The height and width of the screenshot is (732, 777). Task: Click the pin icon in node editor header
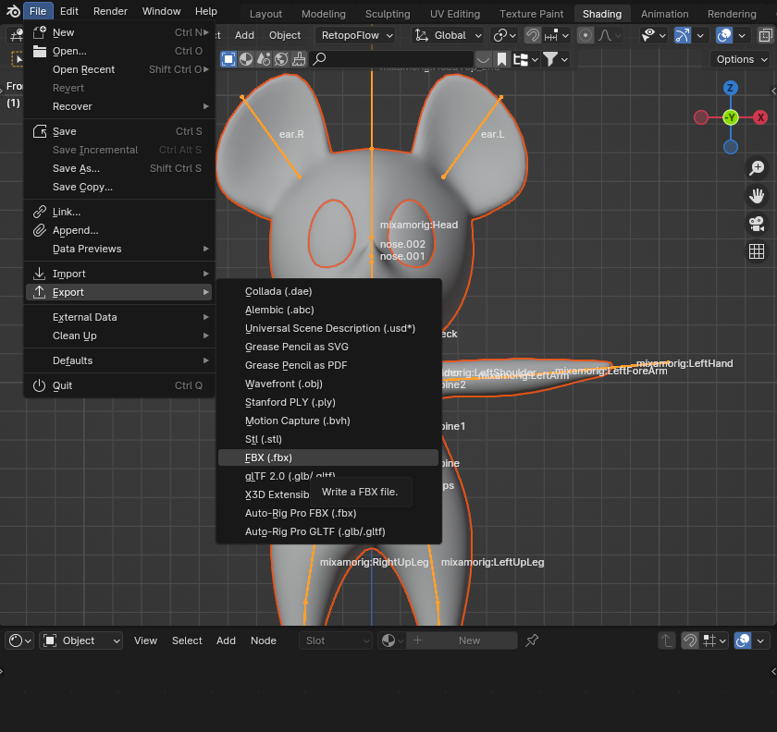pos(532,640)
